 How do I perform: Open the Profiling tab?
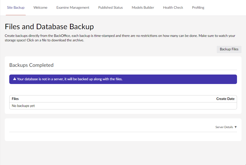click(198, 7)
